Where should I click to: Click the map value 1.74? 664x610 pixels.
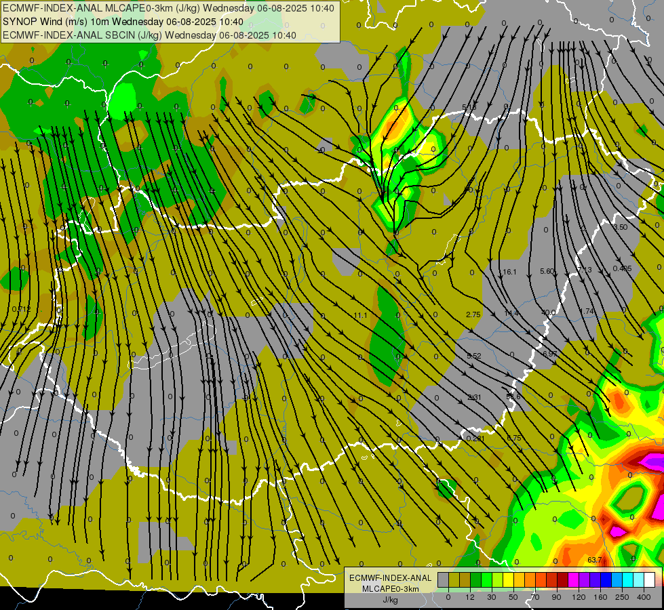(587, 311)
